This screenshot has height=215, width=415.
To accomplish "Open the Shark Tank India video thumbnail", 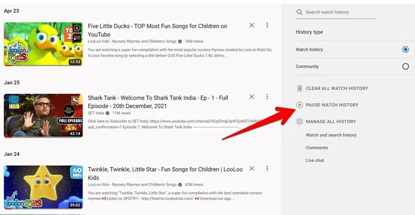I will pos(43,116).
